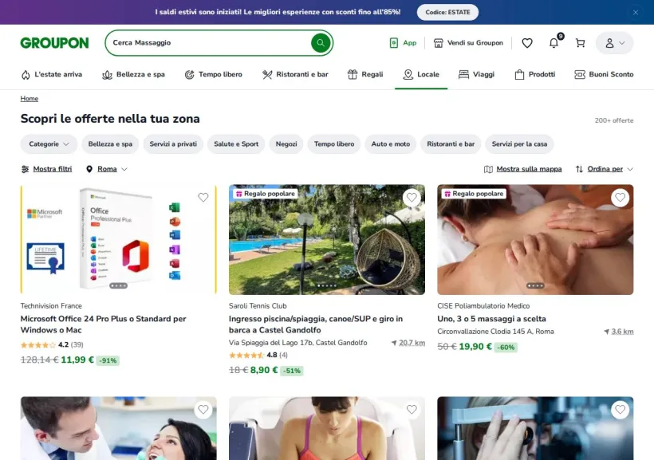Click the sort arrows icon
The image size is (654, 460).
579,169
